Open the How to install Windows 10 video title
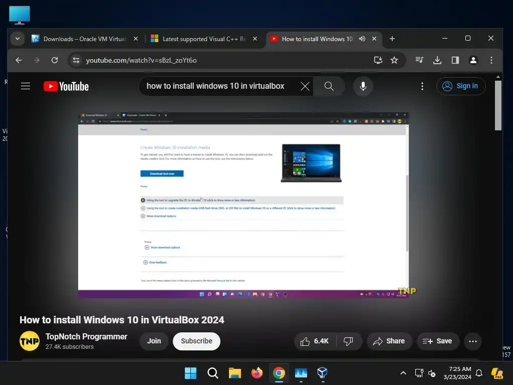 (122, 320)
